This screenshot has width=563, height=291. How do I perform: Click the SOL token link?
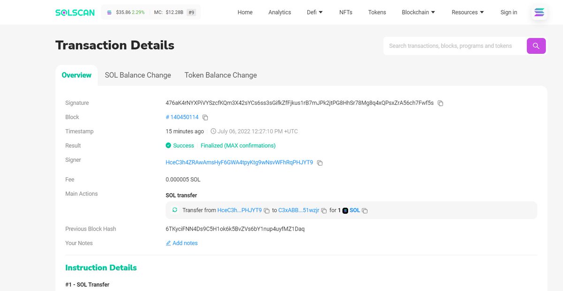355,211
